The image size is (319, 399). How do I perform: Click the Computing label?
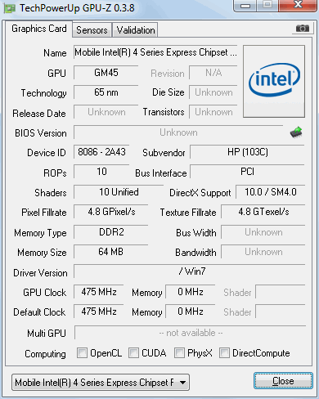tap(45, 354)
